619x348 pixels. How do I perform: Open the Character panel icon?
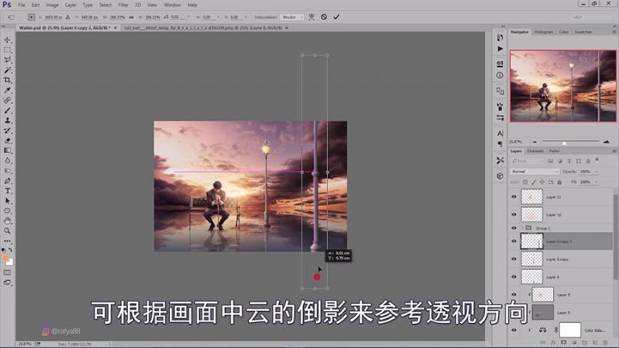click(500, 134)
